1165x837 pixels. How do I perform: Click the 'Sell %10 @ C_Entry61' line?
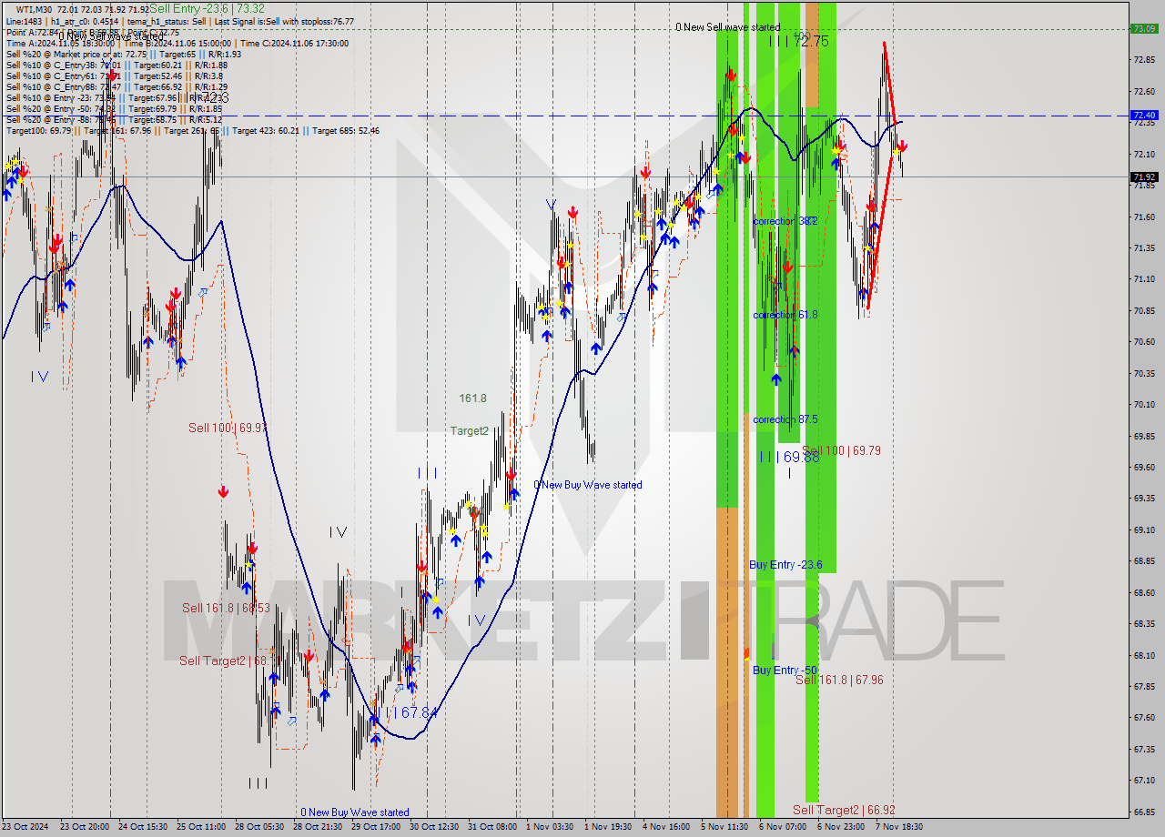113,76
